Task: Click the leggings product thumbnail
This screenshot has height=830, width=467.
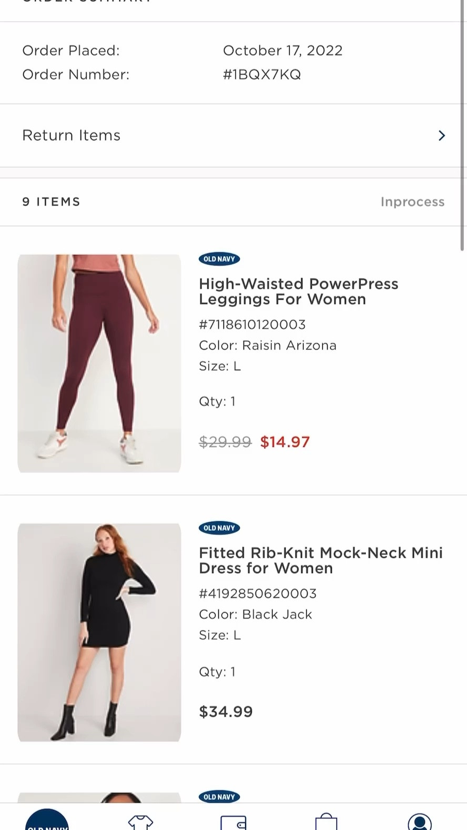Action: pyautogui.click(x=99, y=363)
